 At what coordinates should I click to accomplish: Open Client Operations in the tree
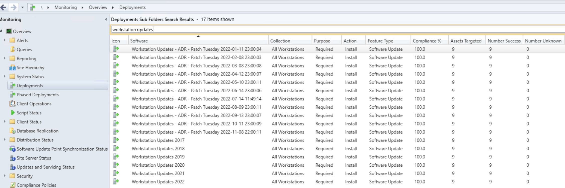point(34,104)
